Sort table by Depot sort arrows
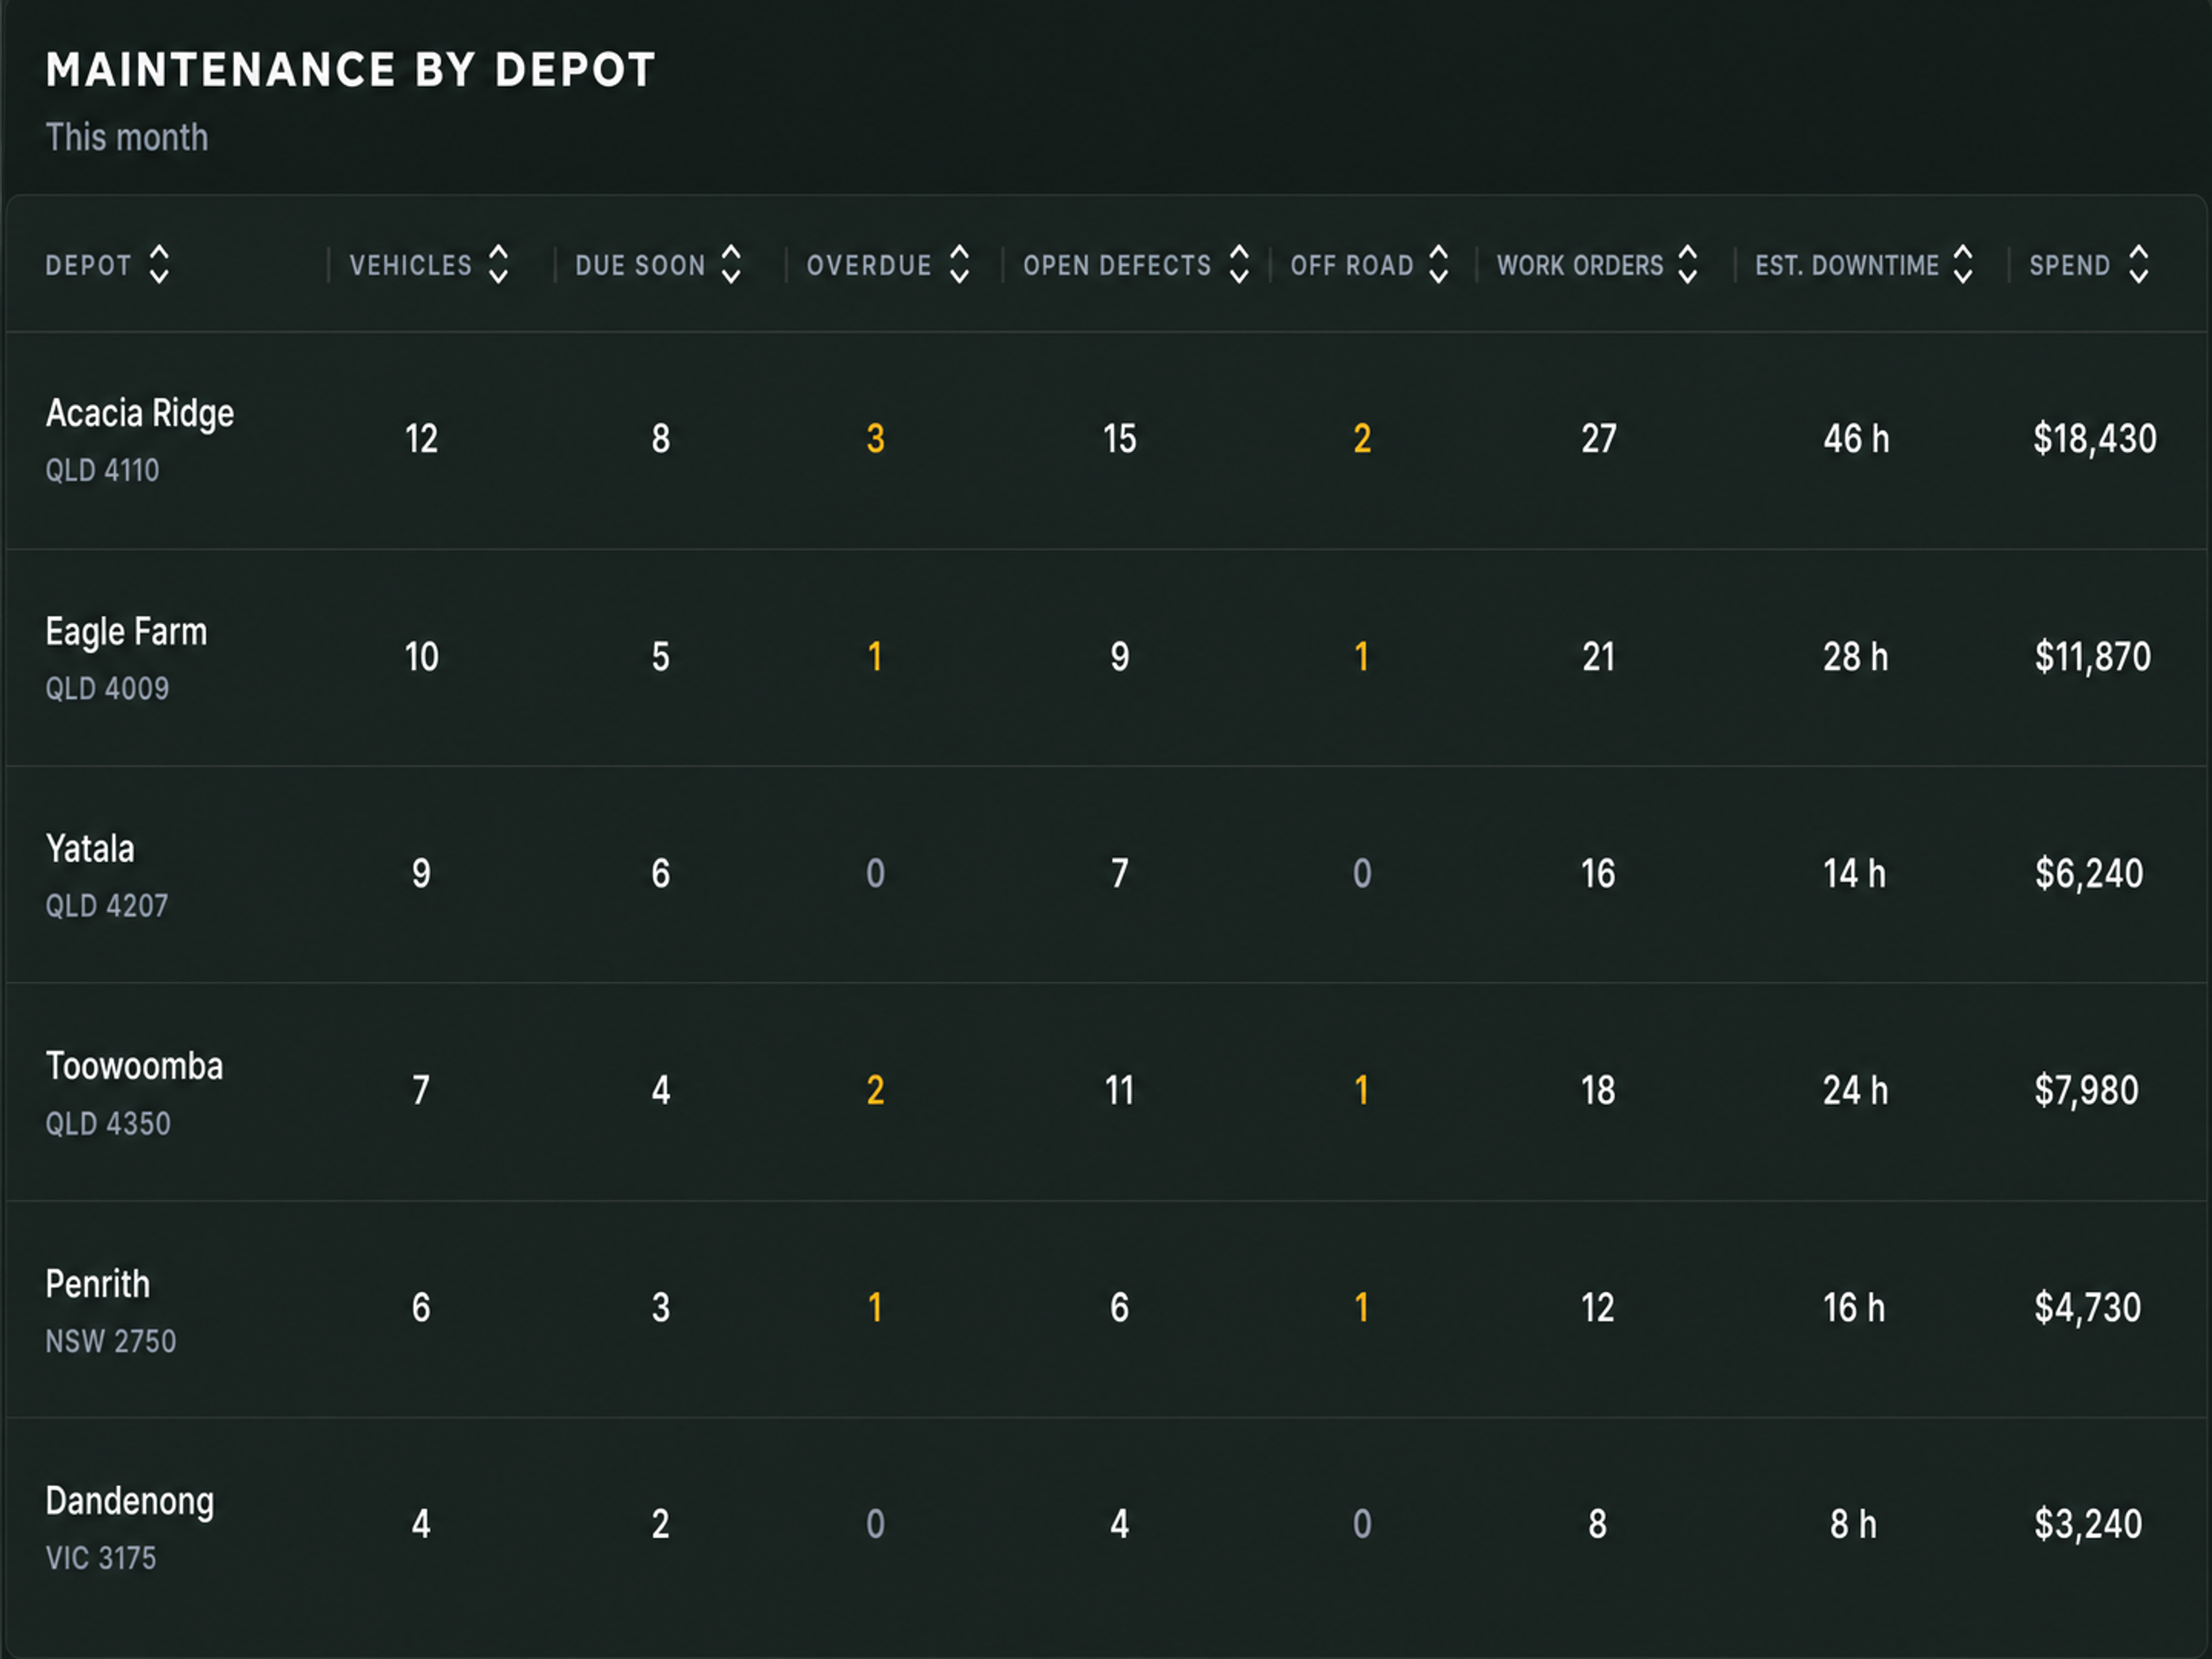Image resolution: width=2212 pixels, height=1659 pixels. [159, 265]
